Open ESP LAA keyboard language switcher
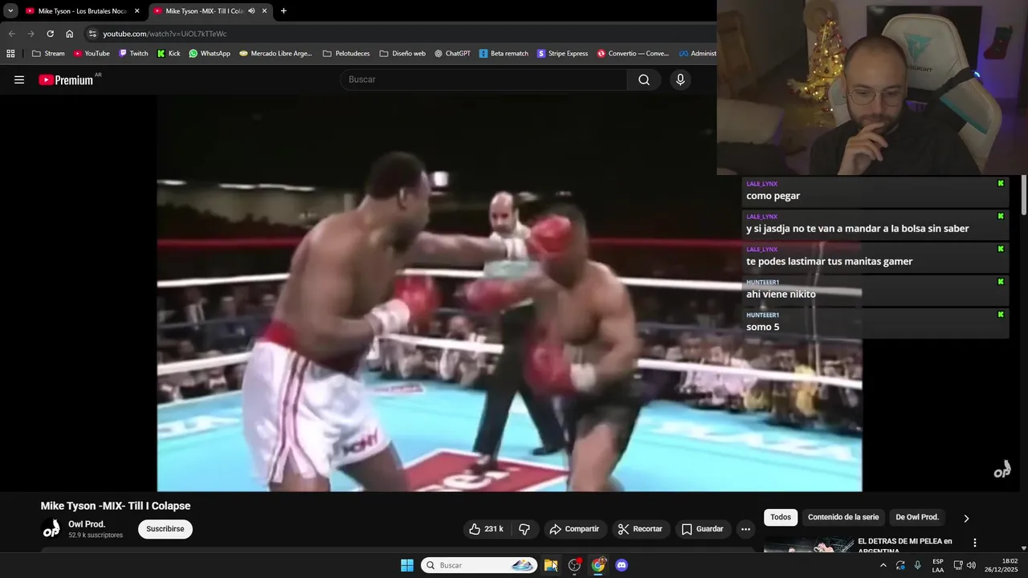The height and width of the screenshot is (578, 1028). [x=938, y=565]
